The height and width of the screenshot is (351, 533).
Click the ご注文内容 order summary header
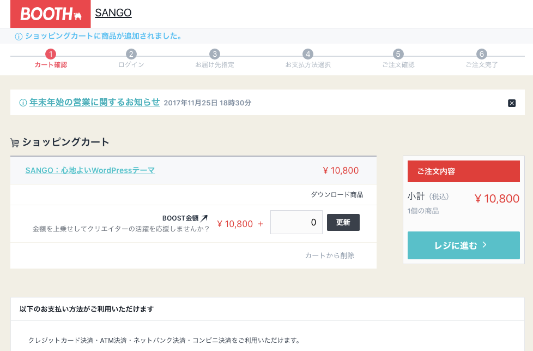pos(464,171)
